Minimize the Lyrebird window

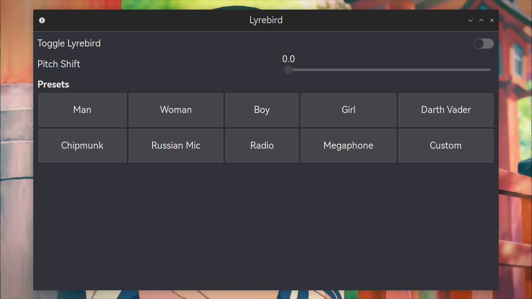point(470,20)
